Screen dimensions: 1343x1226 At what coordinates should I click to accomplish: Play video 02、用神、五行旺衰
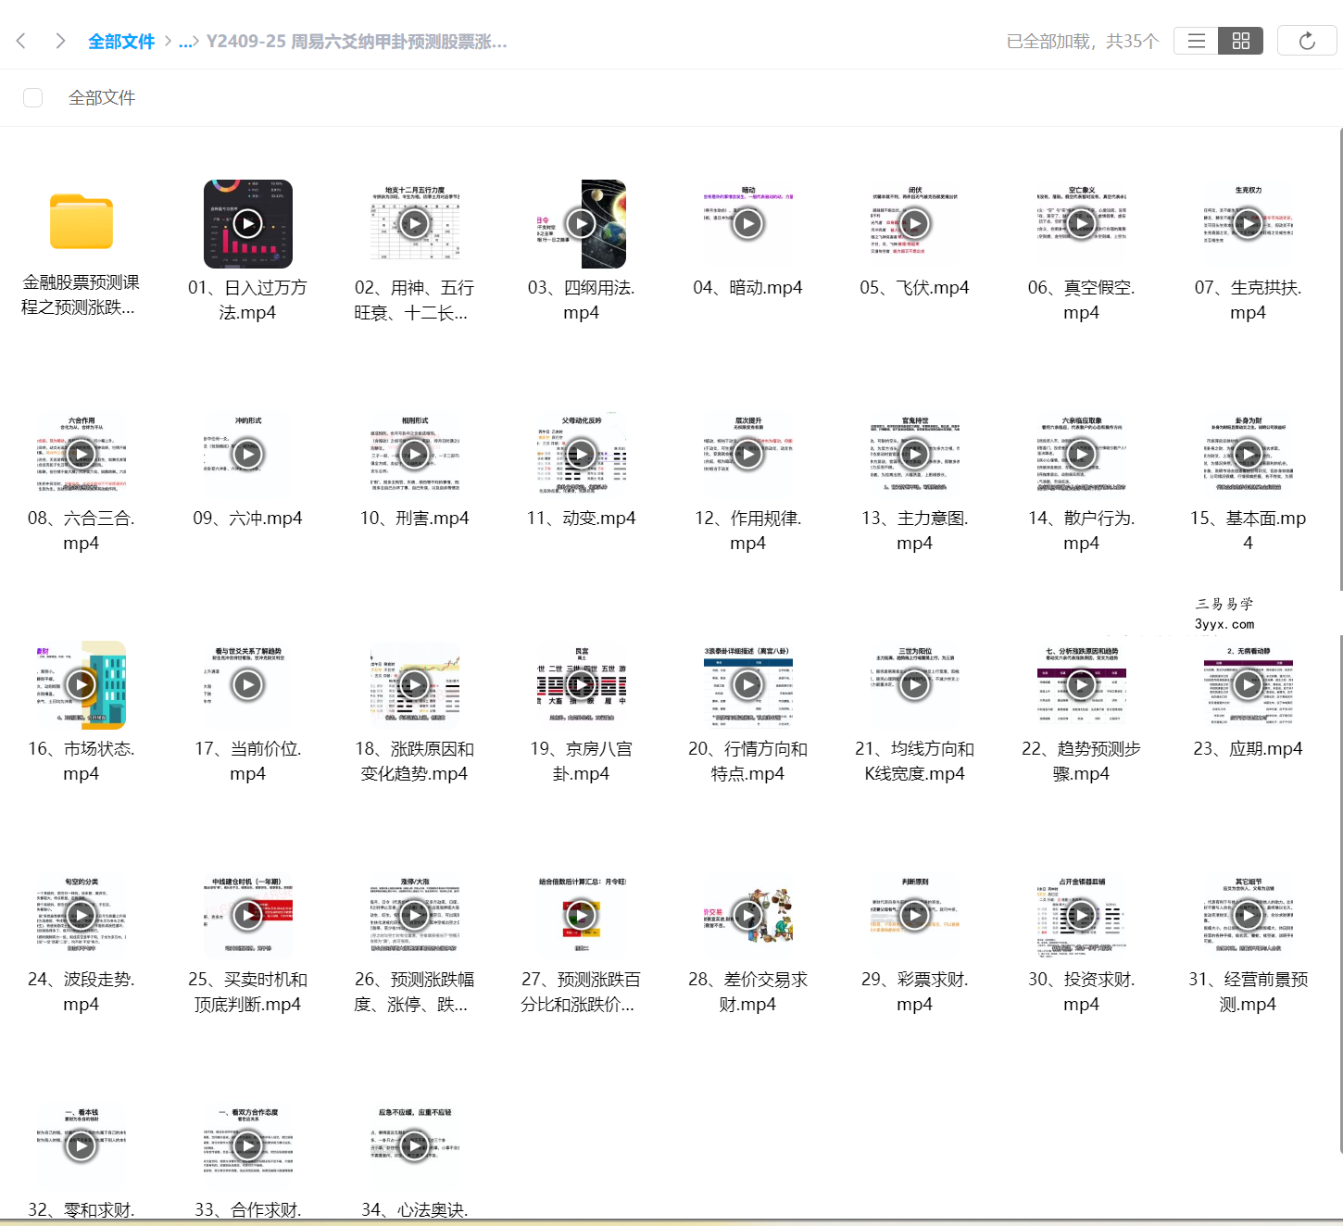pos(414,223)
